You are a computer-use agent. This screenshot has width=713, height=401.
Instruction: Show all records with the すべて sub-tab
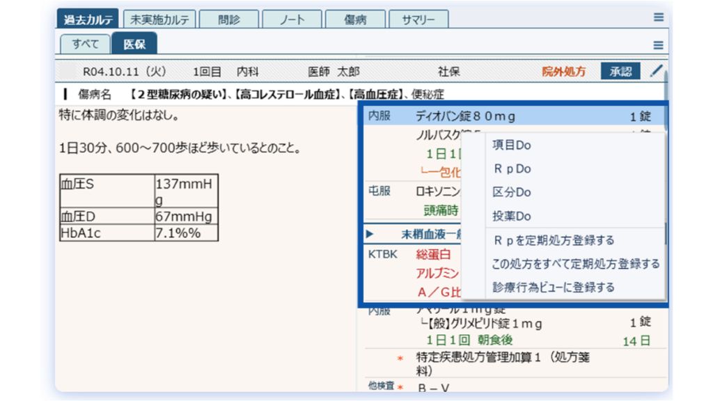[85, 44]
